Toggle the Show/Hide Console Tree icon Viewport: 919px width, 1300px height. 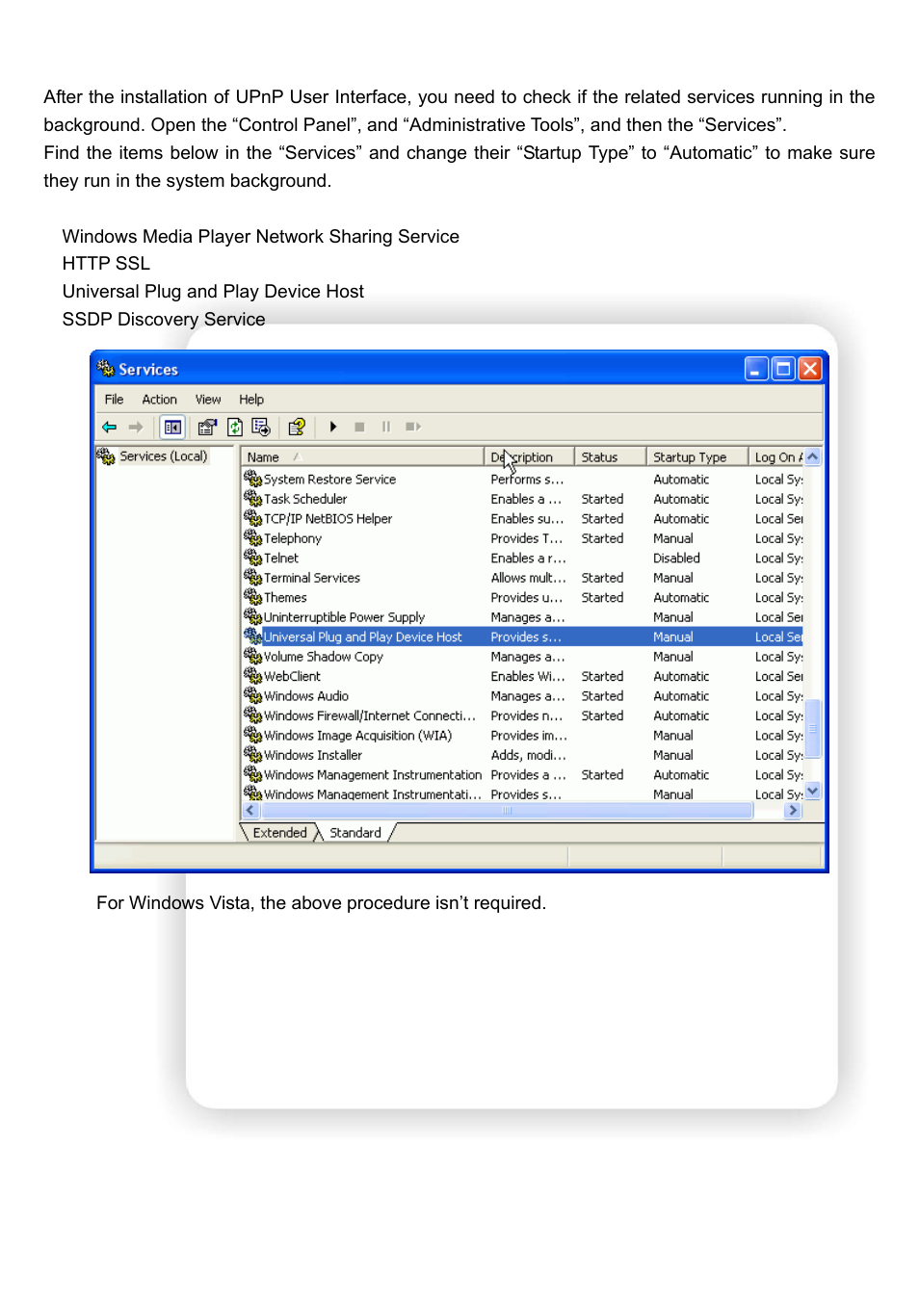[x=172, y=427]
